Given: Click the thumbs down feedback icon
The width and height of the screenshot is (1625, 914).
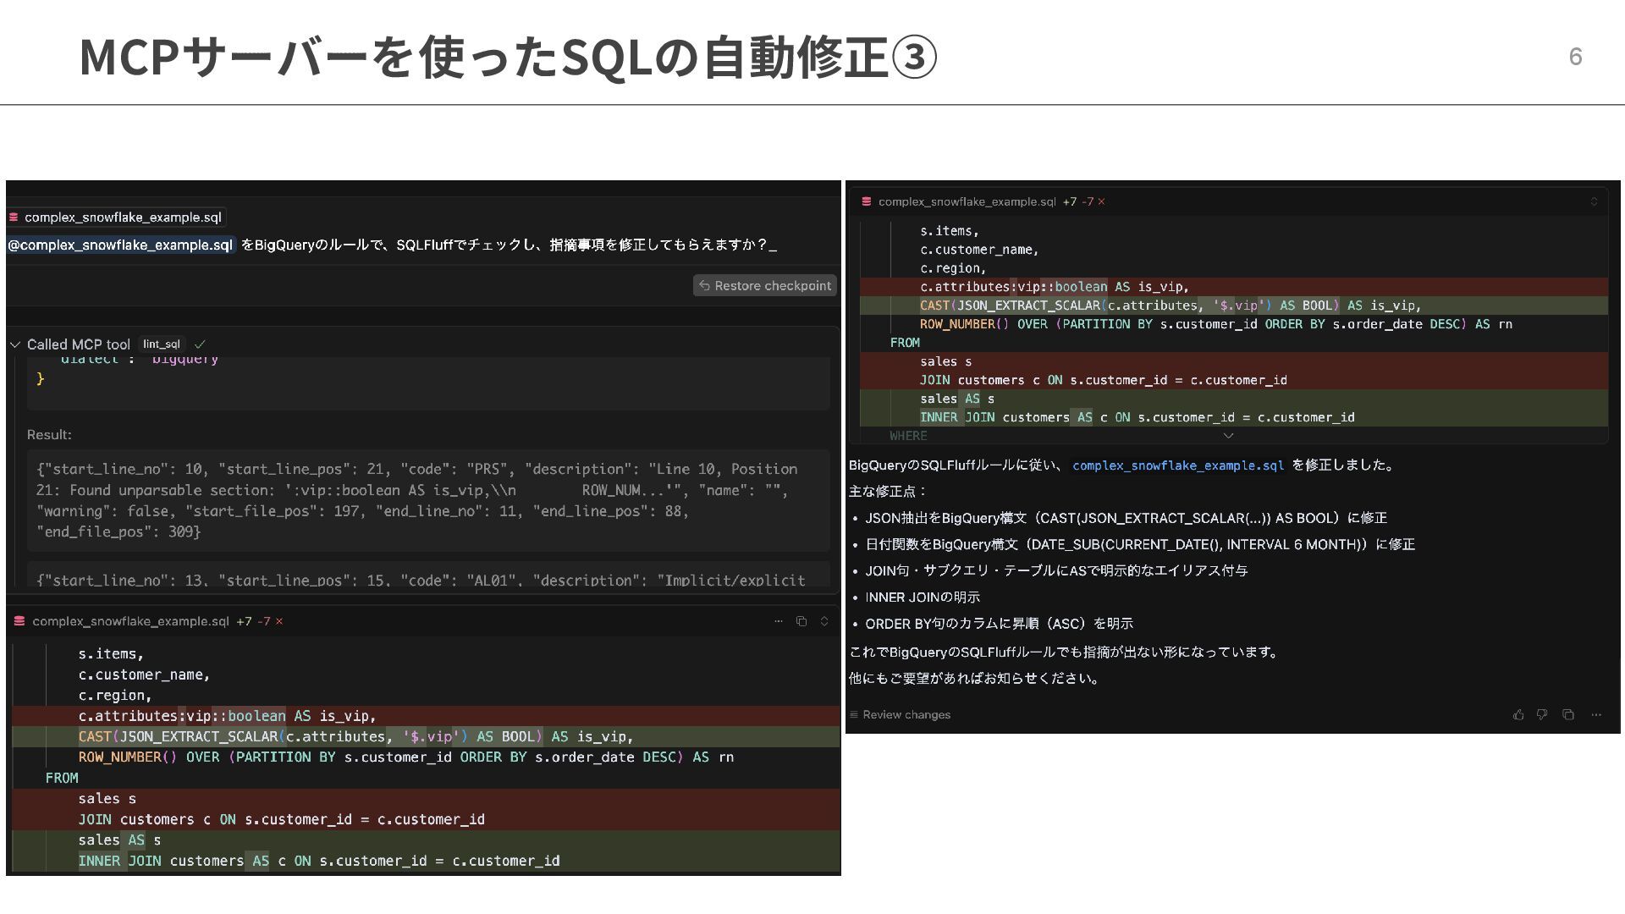Looking at the screenshot, I should [x=1542, y=715].
